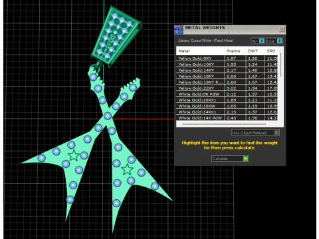Click the Metal Weights scale icon
This screenshot has width=319, height=239.
pyautogui.click(x=179, y=30)
